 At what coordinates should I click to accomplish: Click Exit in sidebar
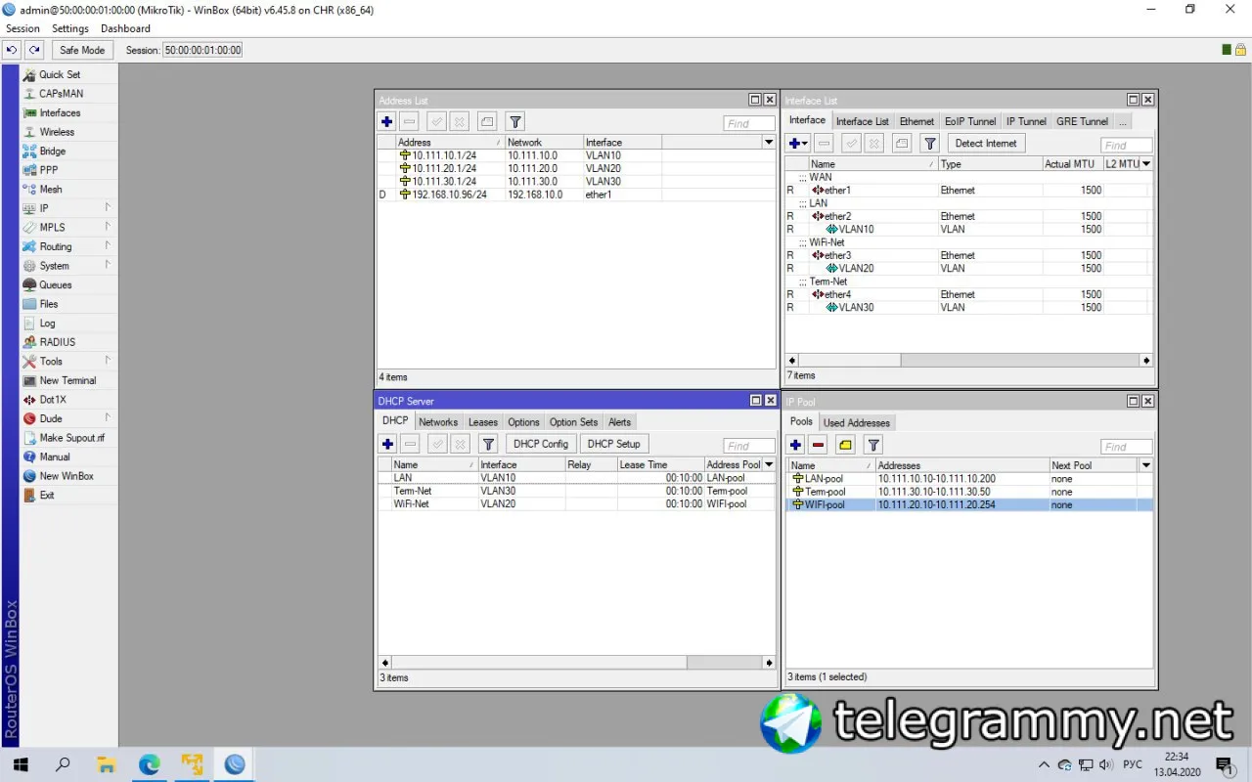pyautogui.click(x=47, y=495)
